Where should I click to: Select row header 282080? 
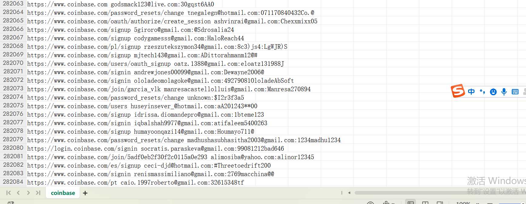13,148
